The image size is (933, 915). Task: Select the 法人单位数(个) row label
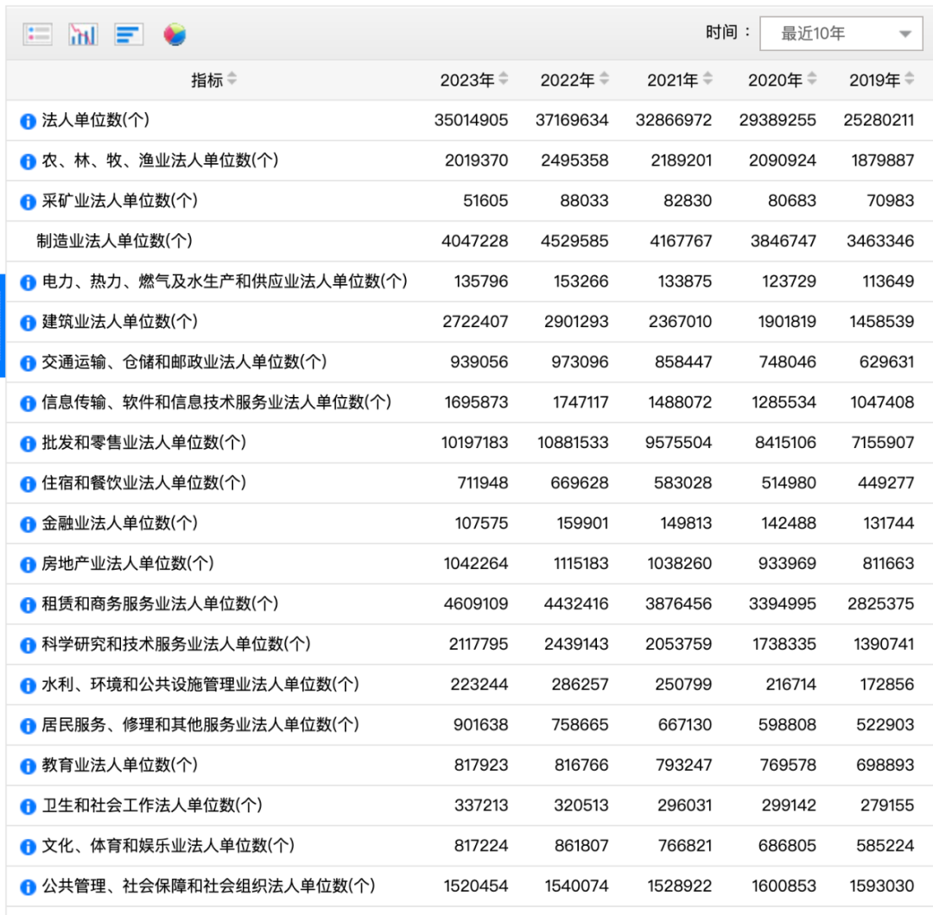95,120
